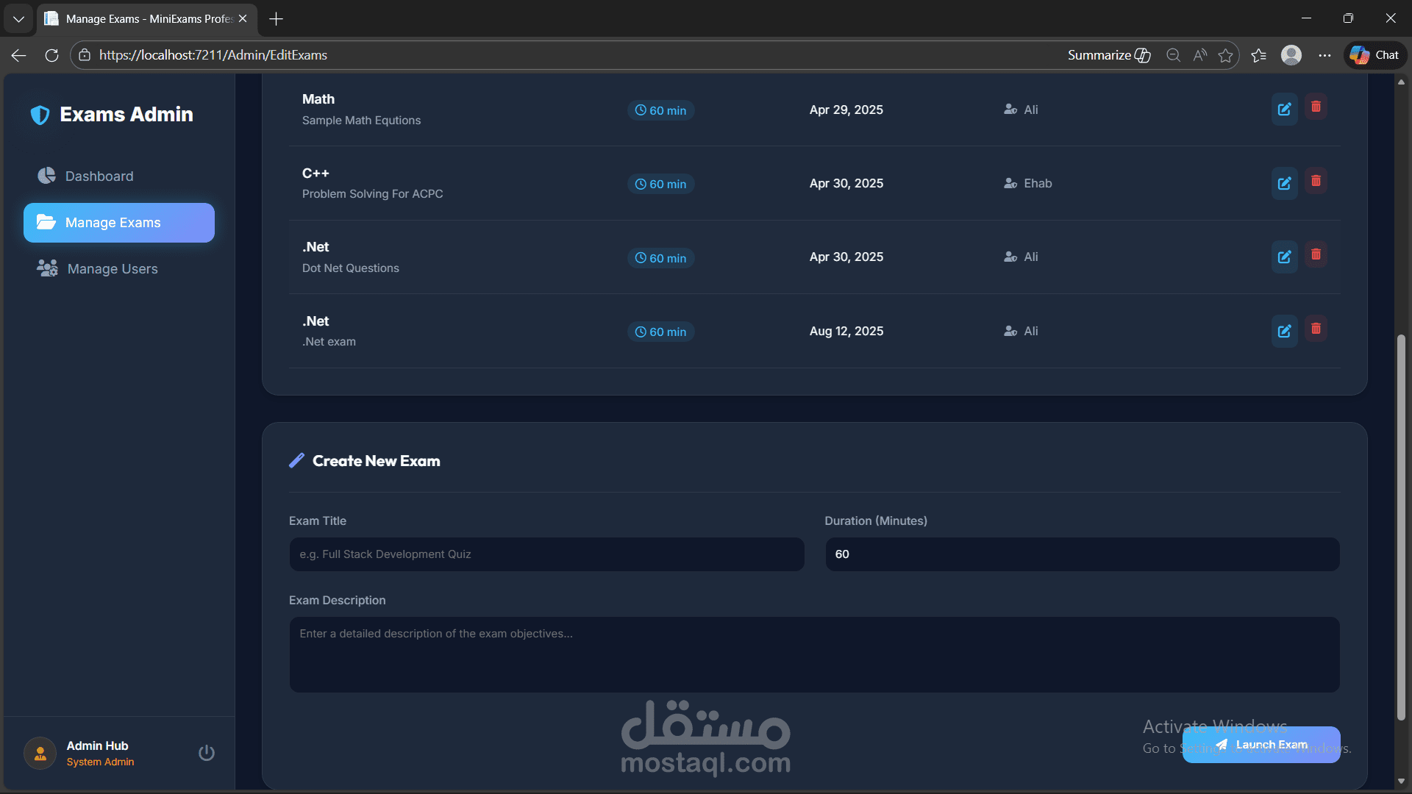The image size is (1412, 794).
Task: Edit the C++ exam
Action: [x=1284, y=184]
